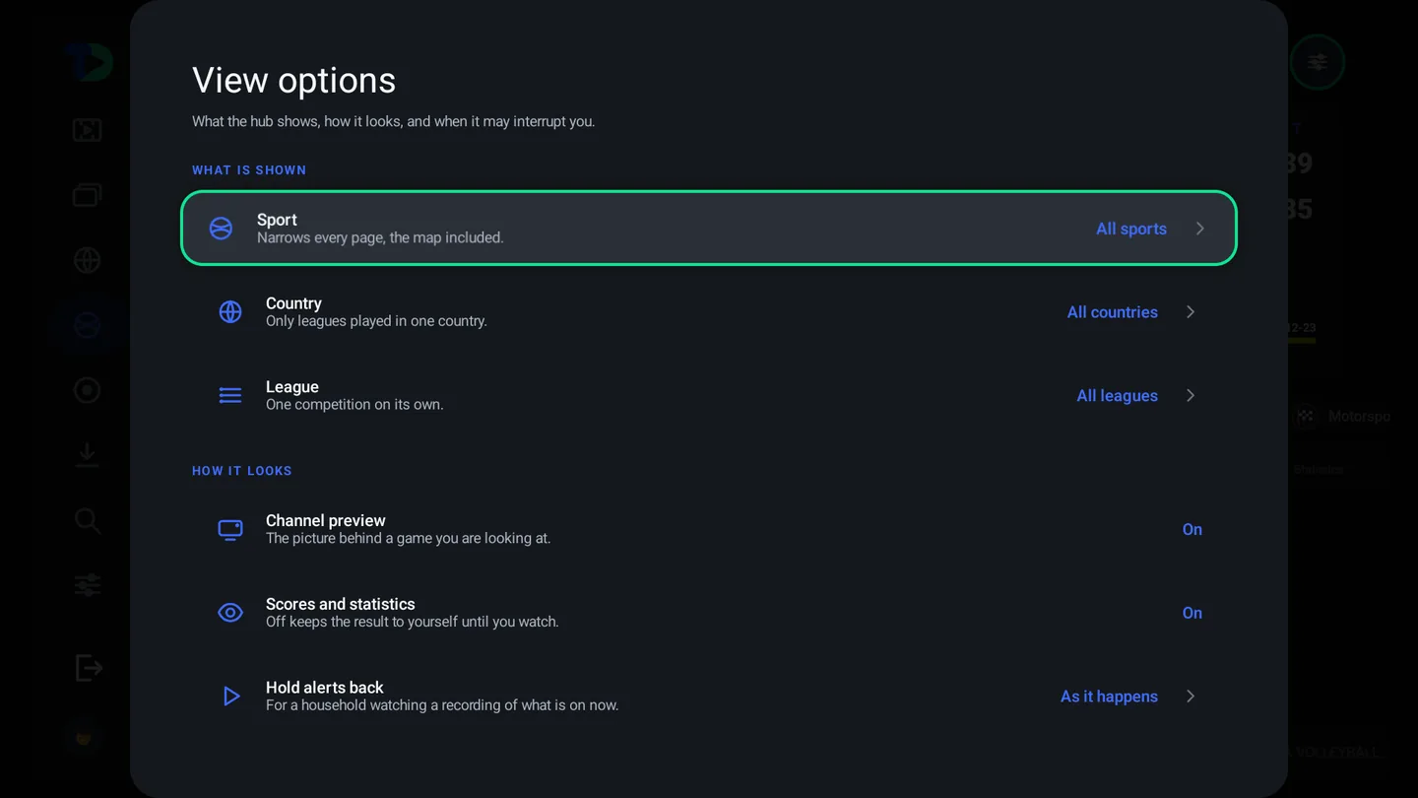Image resolution: width=1418 pixels, height=798 pixels.
Task: Click the sign-out sidebar icon
Action: pos(89,668)
